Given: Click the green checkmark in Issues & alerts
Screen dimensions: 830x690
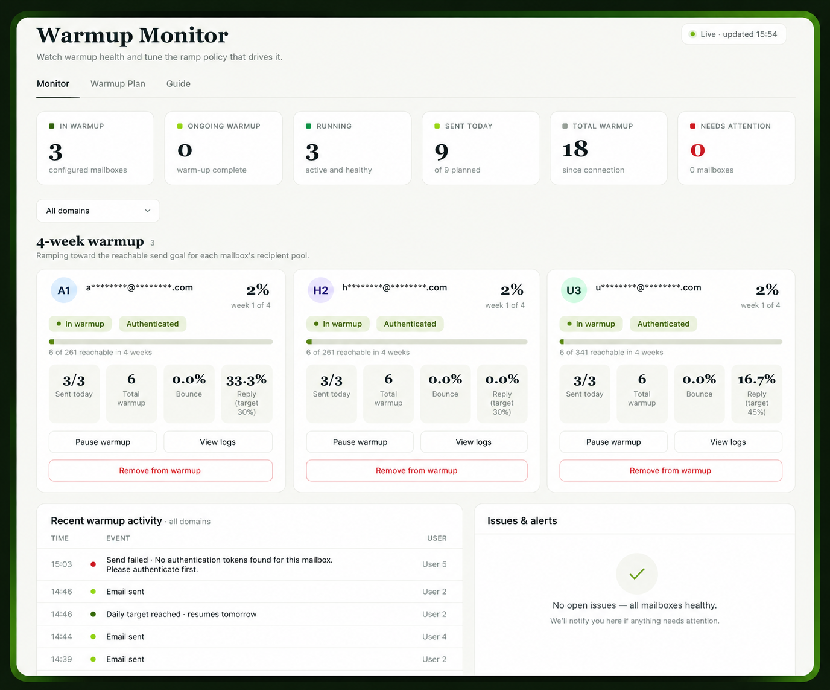Looking at the screenshot, I should [637, 574].
